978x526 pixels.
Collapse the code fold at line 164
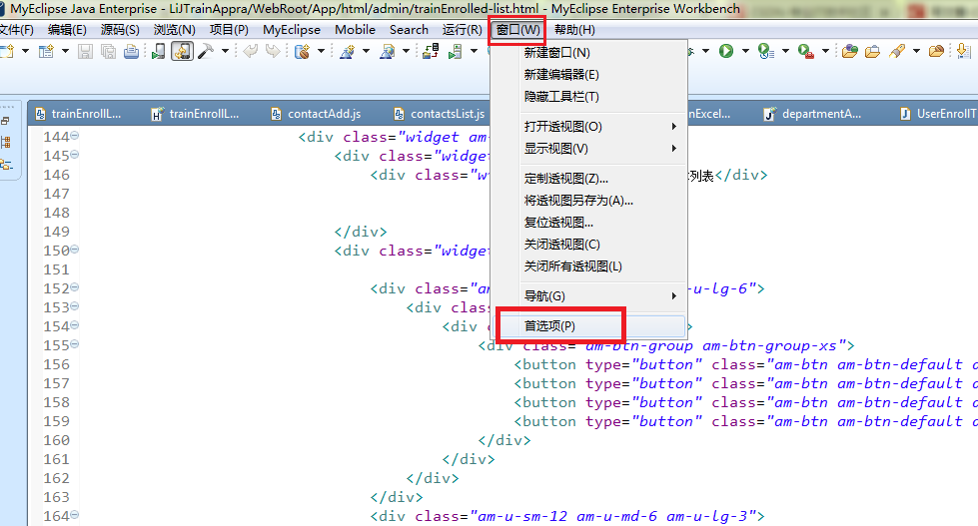click(x=74, y=515)
